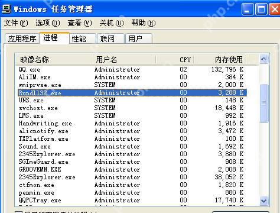Open the 帮助(H) menu
280x213 pixels.
(x=144, y=23)
